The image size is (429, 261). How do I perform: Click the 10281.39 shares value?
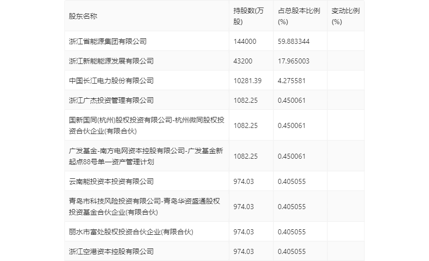click(247, 81)
